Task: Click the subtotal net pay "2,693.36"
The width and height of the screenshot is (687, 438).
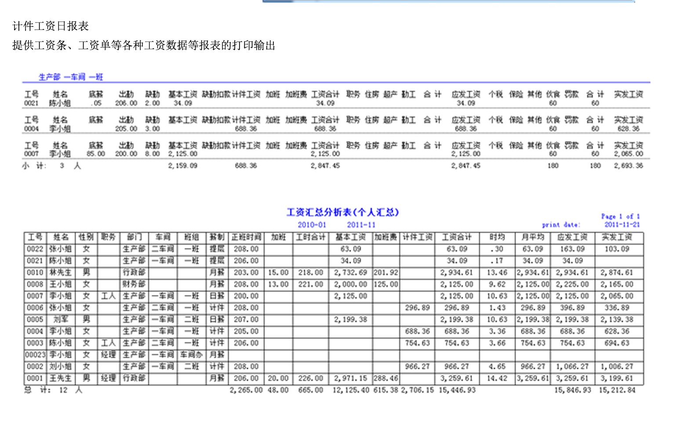Action: click(x=629, y=166)
